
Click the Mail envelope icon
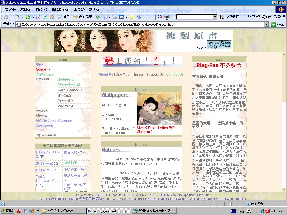106,17
